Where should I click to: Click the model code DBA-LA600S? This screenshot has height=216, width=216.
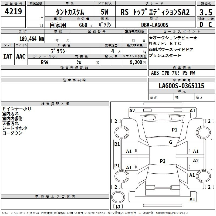(x=154, y=25)
